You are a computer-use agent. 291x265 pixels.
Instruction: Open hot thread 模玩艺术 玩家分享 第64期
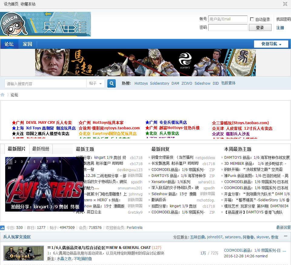click(256, 206)
